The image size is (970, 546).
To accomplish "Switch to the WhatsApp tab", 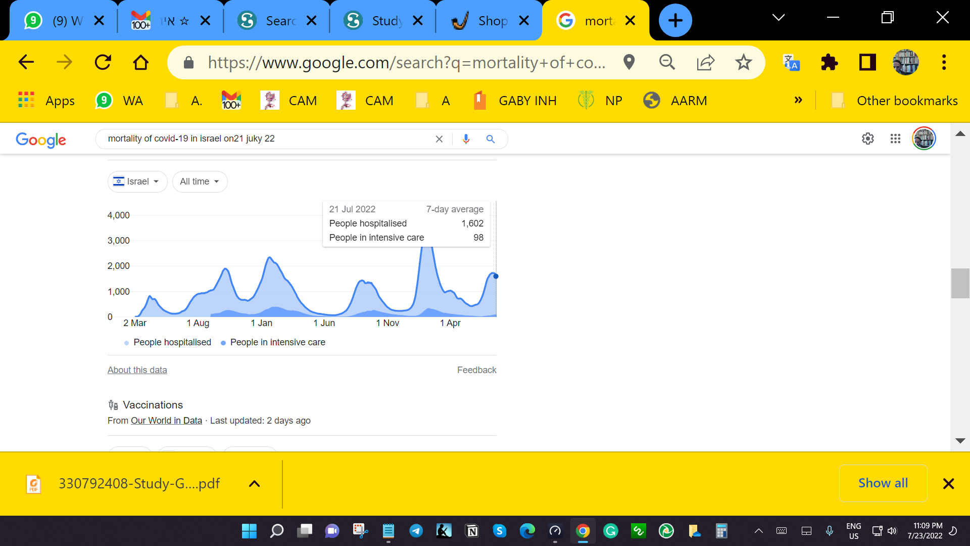I will point(61,21).
